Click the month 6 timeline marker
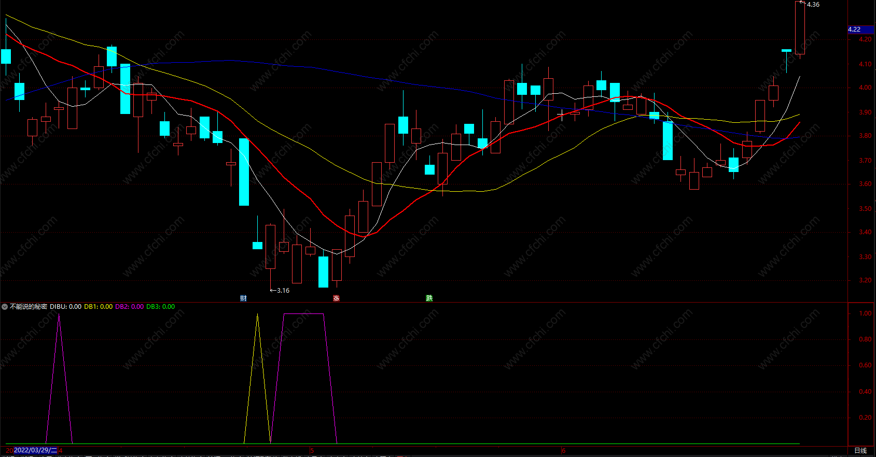 (563, 451)
